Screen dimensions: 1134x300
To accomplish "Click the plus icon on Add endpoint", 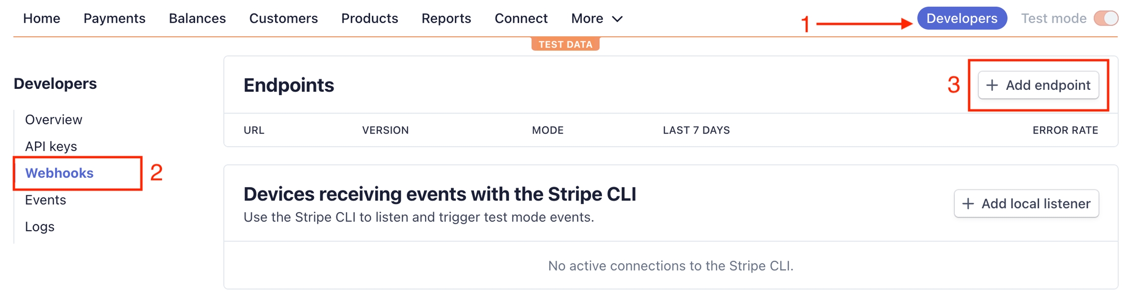I will tap(991, 85).
